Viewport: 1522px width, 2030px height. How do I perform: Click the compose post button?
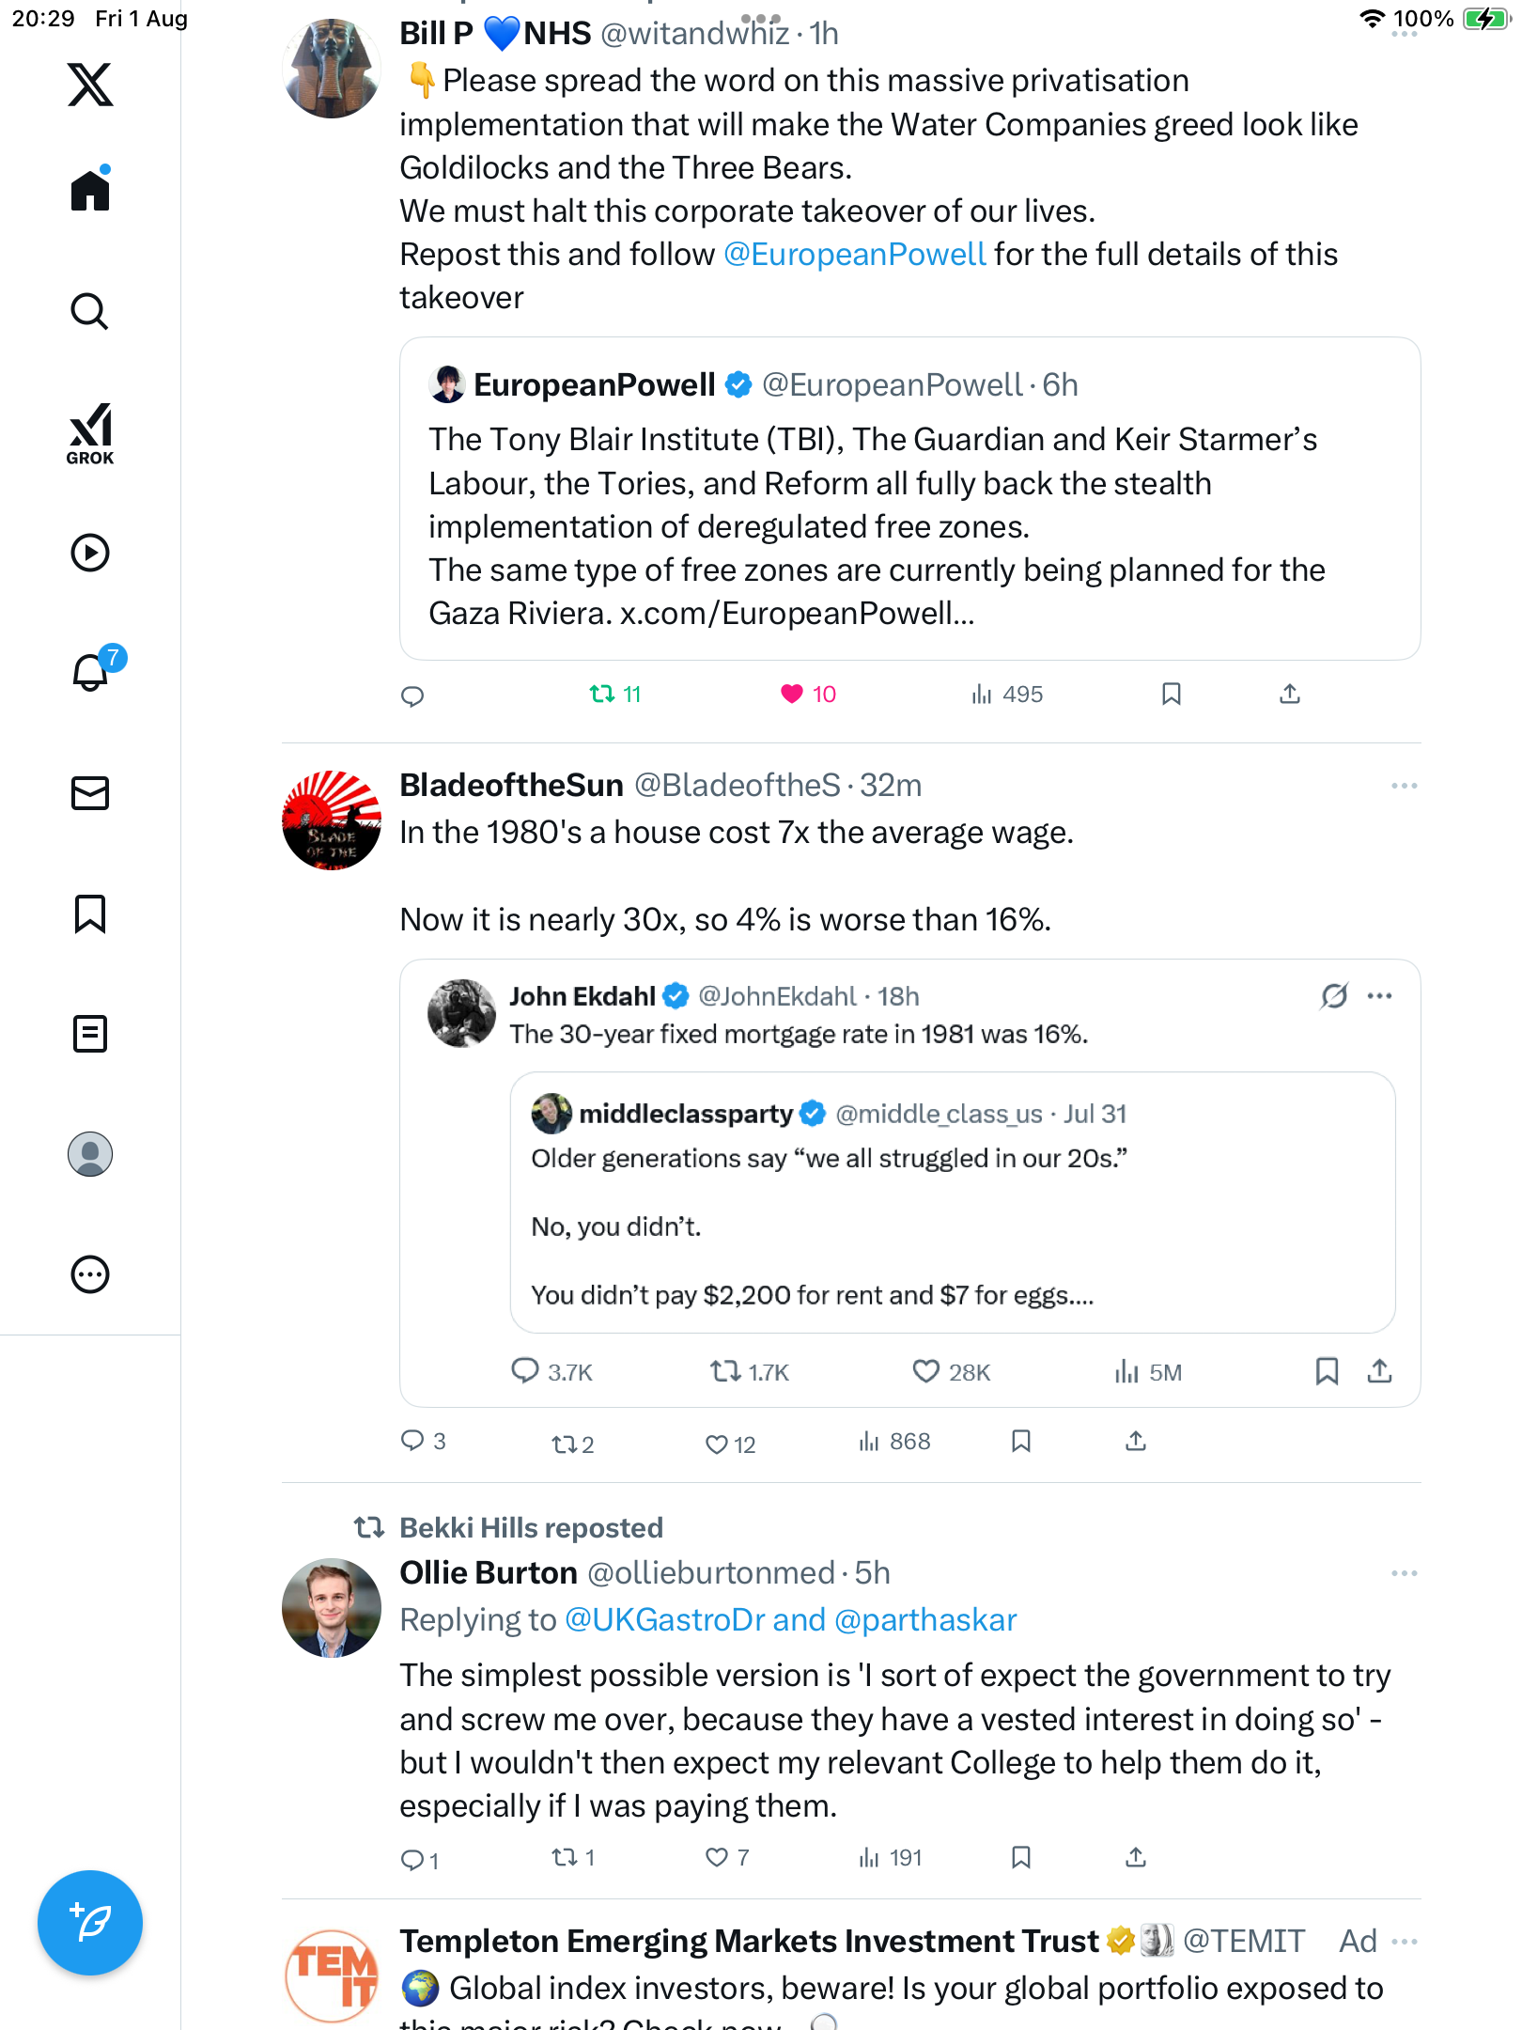click(x=90, y=1923)
